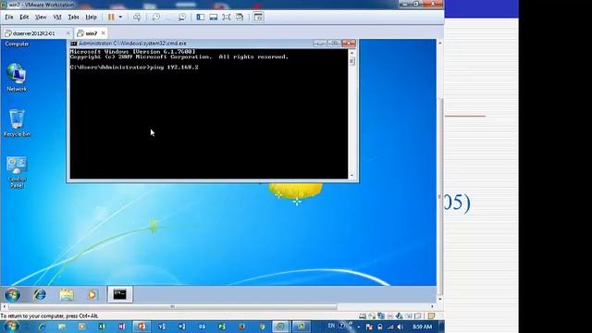Open Excel on the host taskbar
The height and width of the screenshot is (333, 592).
[x=102, y=327]
